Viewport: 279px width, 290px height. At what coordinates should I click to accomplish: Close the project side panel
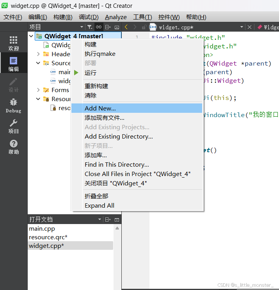coord(117,27)
